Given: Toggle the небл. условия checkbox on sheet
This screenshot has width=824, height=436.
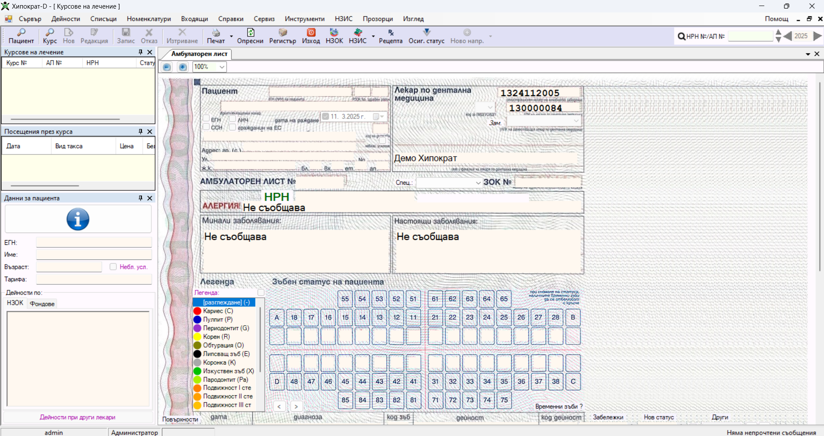Looking at the screenshot, I should [382, 140].
